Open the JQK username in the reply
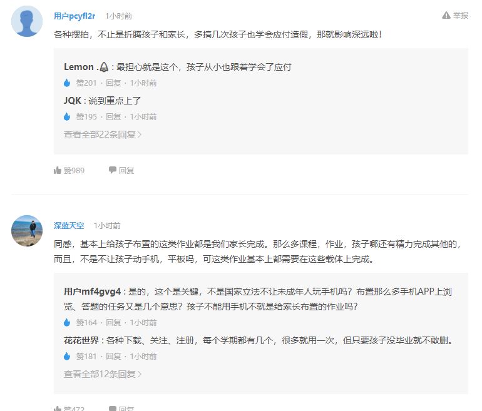482x411 pixels. pos(73,100)
